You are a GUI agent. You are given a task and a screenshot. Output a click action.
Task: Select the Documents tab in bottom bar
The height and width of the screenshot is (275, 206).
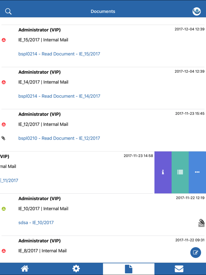tap(129, 269)
